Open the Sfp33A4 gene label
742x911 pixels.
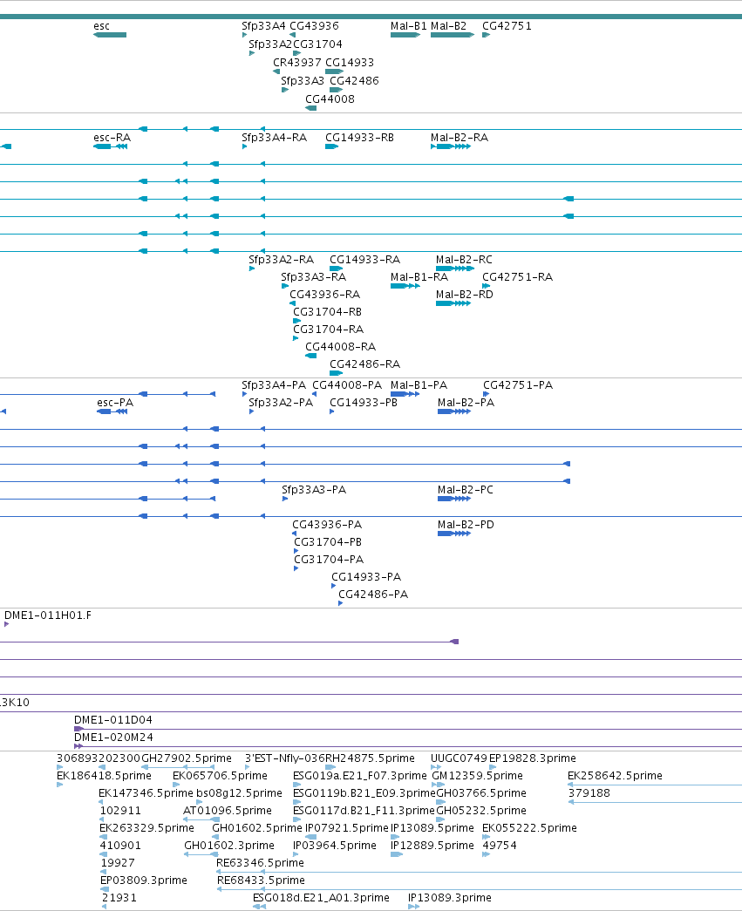coord(264,25)
